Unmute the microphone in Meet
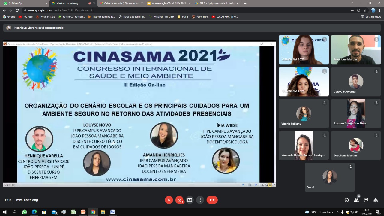 click(x=169, y=200)
